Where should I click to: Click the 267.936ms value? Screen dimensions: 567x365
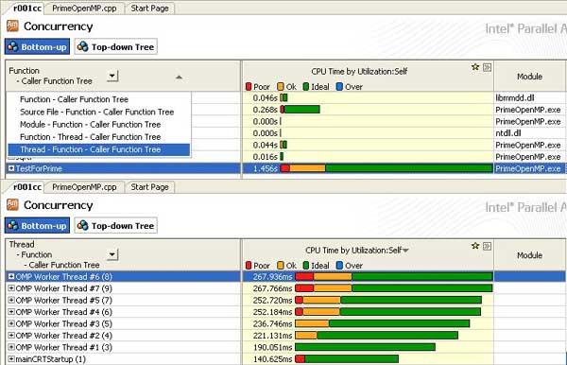273,277
